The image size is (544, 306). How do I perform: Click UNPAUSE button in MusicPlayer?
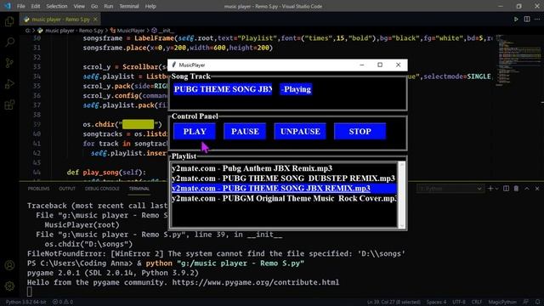300,132
